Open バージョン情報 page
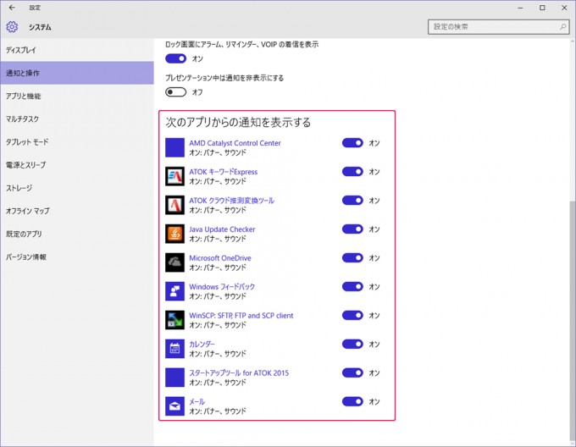 pyautogui.click(x=77, y=257)
